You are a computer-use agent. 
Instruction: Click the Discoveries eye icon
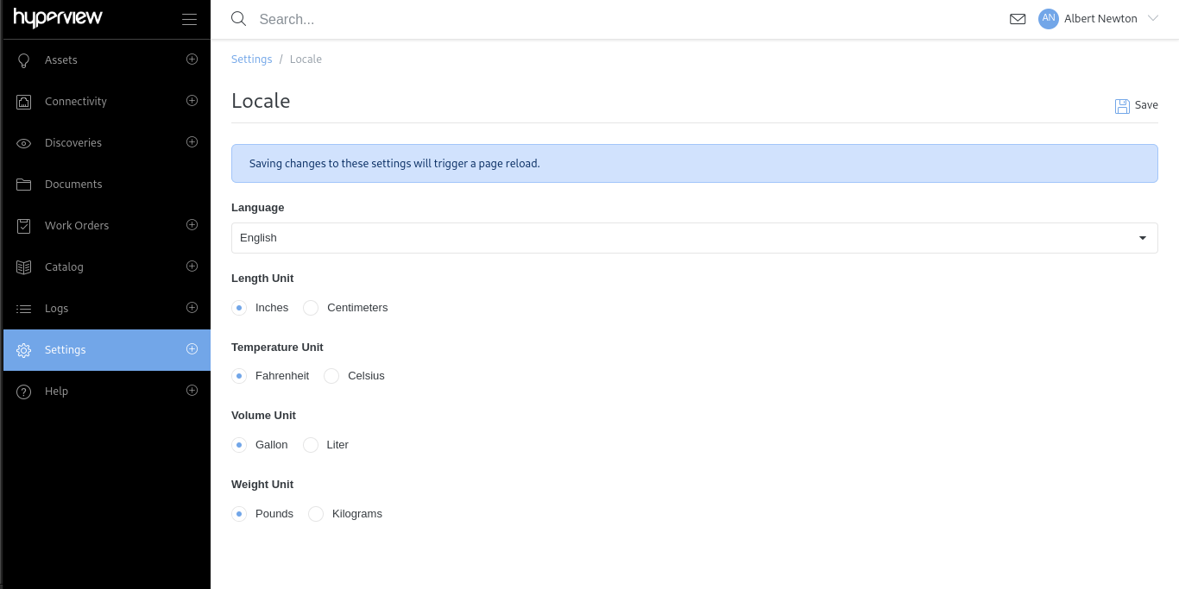tap(24, 143)
